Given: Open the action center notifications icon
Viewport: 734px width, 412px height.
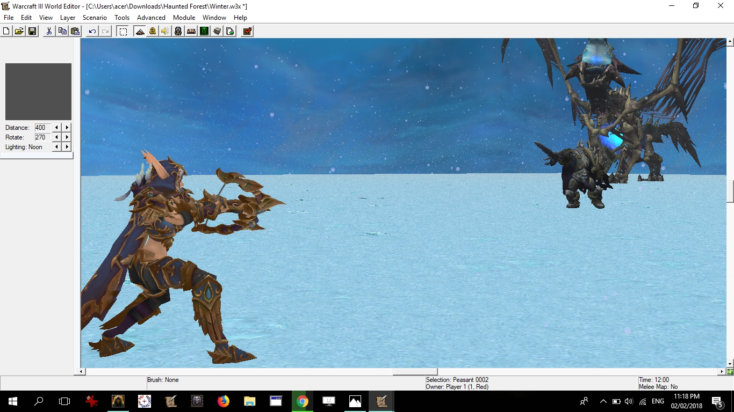Looking at the screenshot, I should click(717, 401).
